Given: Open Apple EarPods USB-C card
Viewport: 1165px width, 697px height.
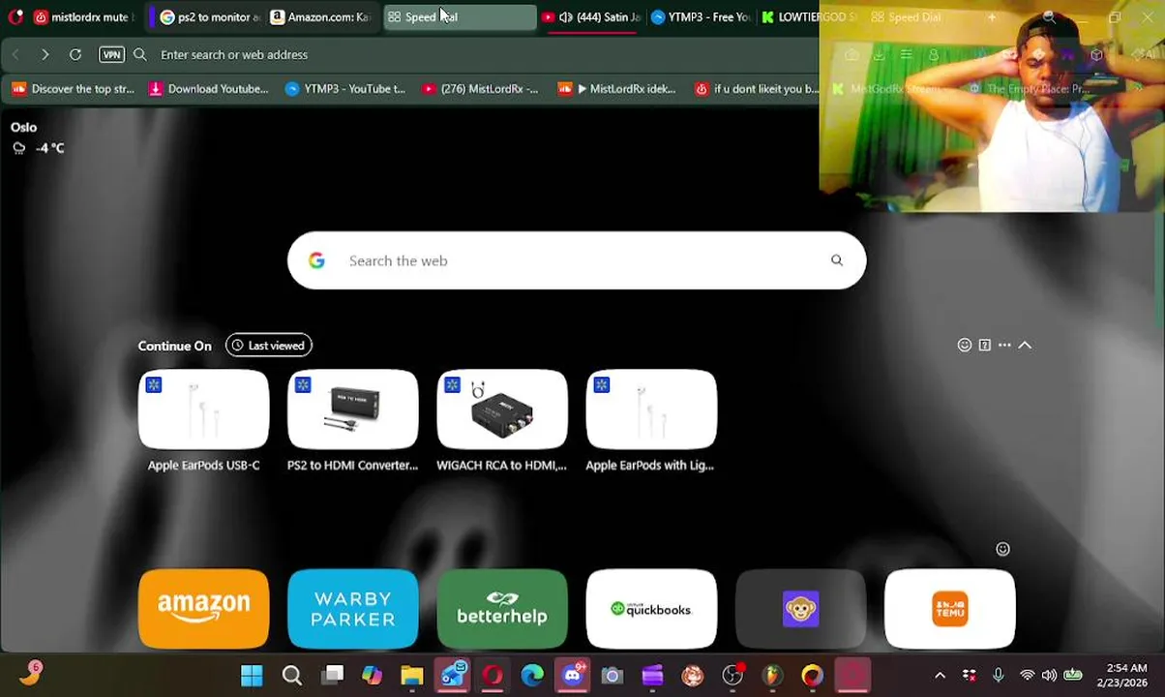Looking at the screenshot, I should coord(203,421).
